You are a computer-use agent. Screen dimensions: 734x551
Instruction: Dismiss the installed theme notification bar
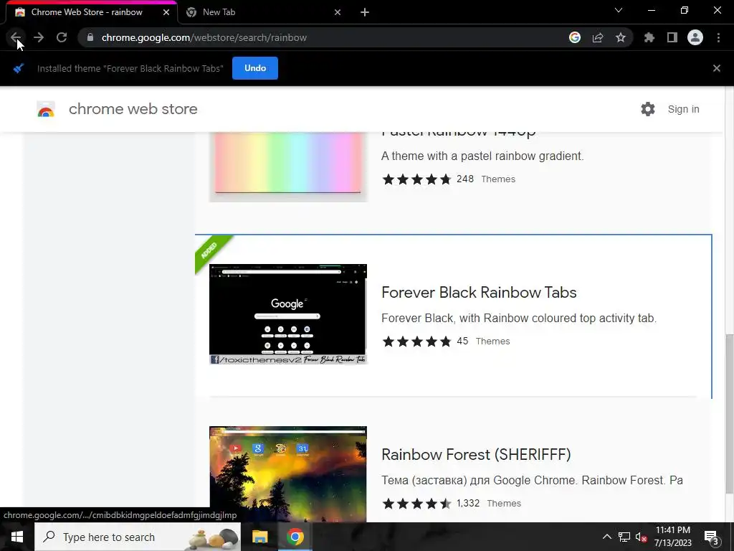[717, 68]
